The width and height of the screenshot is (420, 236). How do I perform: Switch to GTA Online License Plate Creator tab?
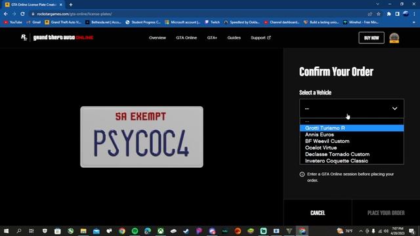point(33,5)
